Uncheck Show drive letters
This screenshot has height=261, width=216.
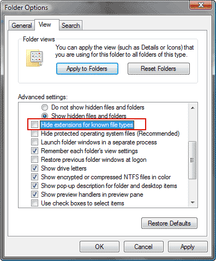(34, 168)
